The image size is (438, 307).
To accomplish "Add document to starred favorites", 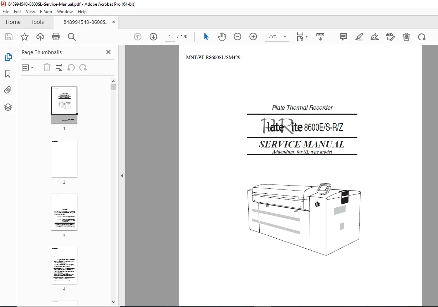I will pos(25,37).
